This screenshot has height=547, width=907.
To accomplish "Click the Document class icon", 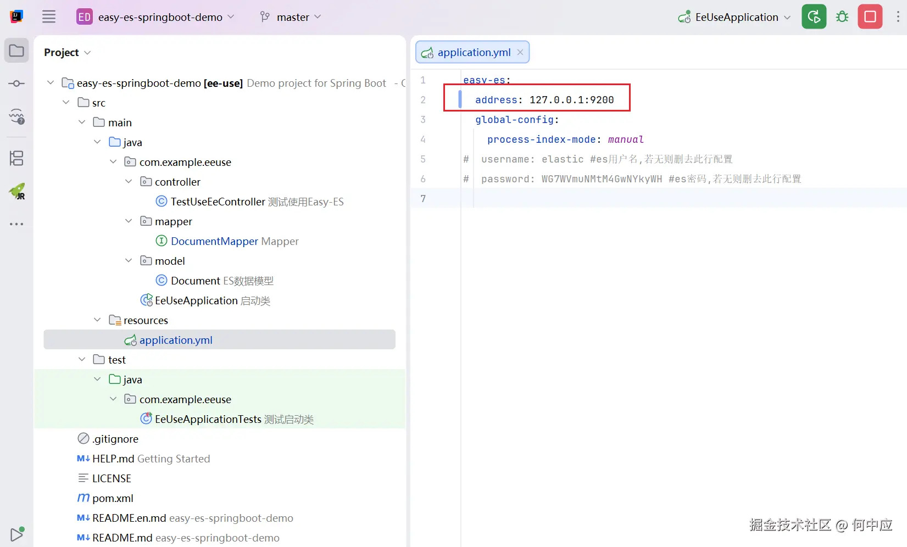I will 162,280.
